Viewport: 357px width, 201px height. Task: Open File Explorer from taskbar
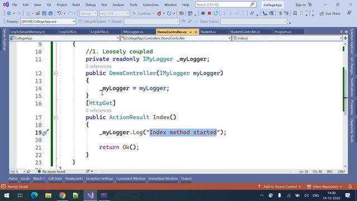(x=49, y=195)
